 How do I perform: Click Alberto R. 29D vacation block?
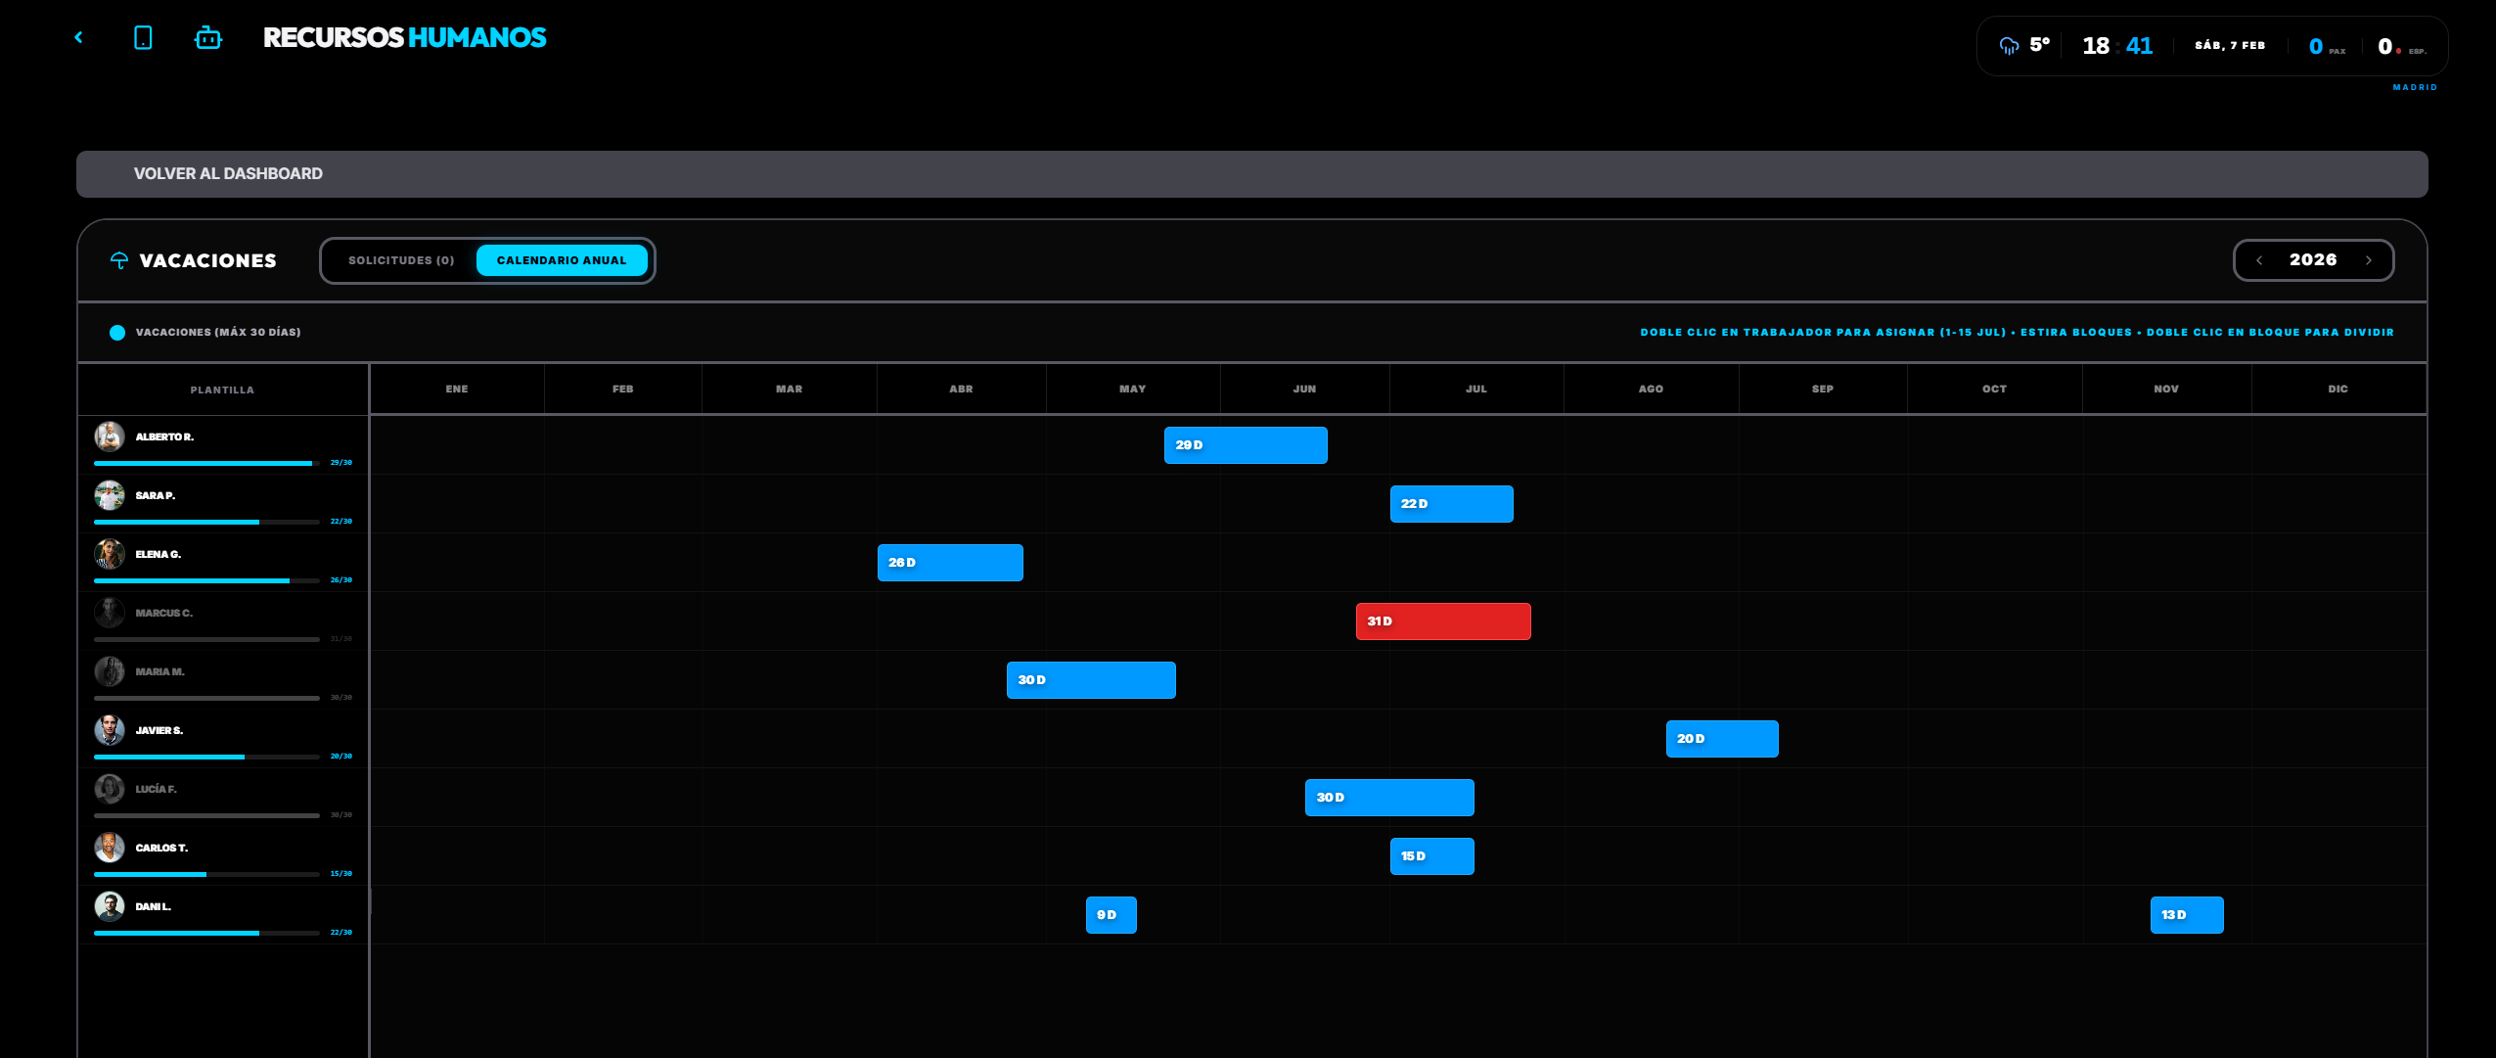[x=1246, y=445]
